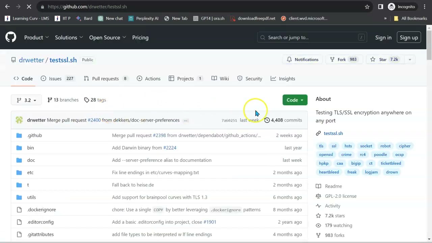The height and width of the screenshot is (243, 432).
Task: Click the Sign up button
Action: 409,37
